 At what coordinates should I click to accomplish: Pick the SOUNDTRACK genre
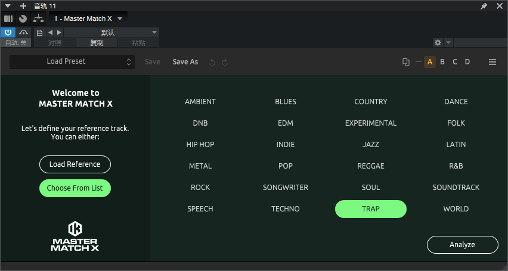point(456,188)
